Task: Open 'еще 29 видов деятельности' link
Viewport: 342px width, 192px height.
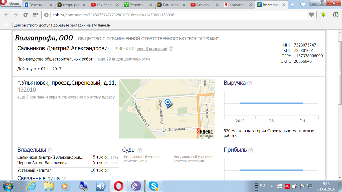Action: pos(123,59)
